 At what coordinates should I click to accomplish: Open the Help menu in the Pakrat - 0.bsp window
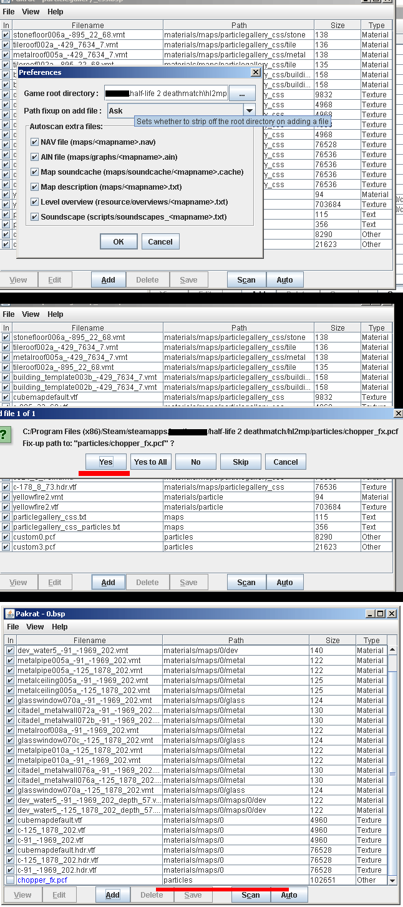[x=59, y=626]
